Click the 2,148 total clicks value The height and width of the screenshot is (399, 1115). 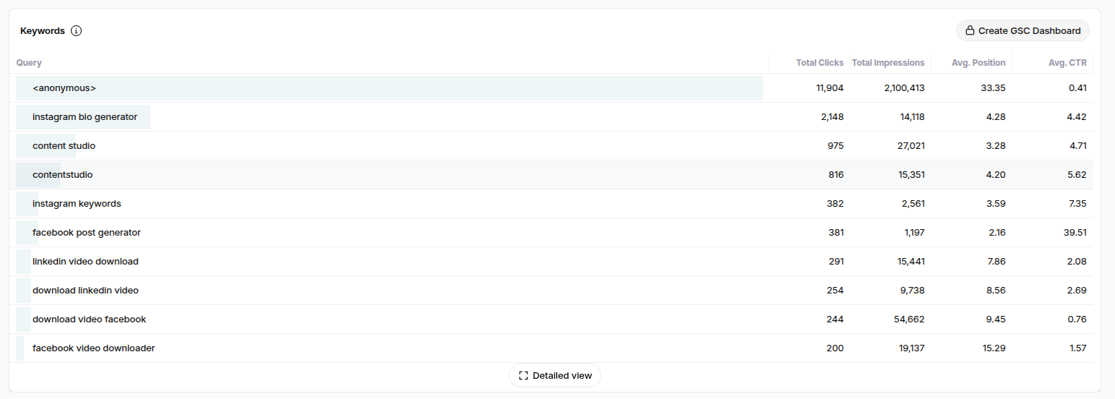click(832, 117)
